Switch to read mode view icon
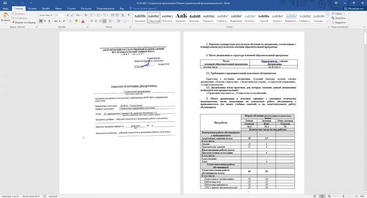 (315, 196)
